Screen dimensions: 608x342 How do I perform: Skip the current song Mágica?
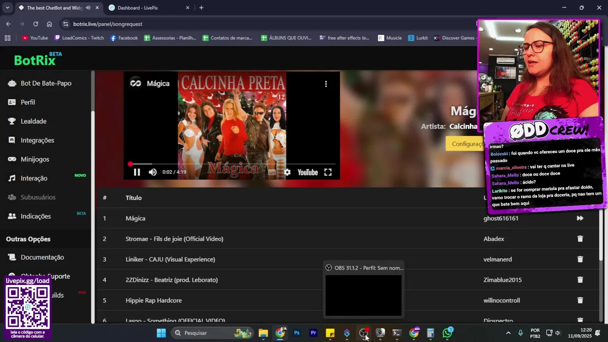point(580,218)
